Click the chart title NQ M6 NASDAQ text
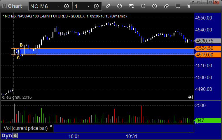 (x=64, y=16)
